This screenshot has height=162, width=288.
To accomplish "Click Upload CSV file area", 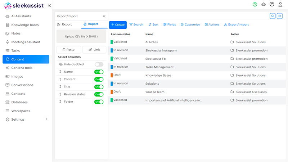I will point(81,36).
